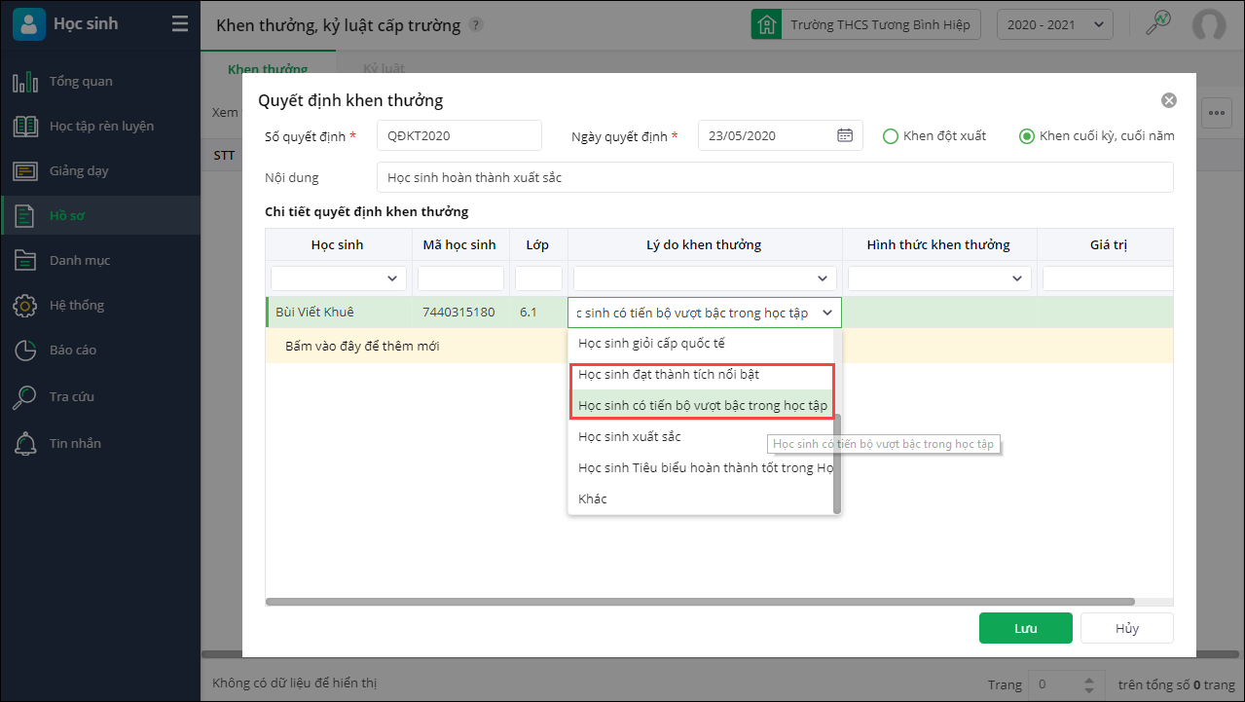Image resolution: width=1245 pixels, height=702 pixels.
Task: Click the Tin nhắn bell icon
Action: click(25, 444)
